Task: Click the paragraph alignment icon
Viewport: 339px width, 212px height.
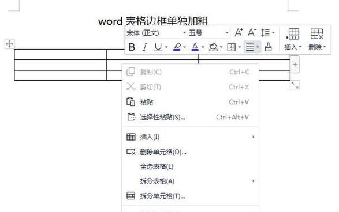Action: 250,47
